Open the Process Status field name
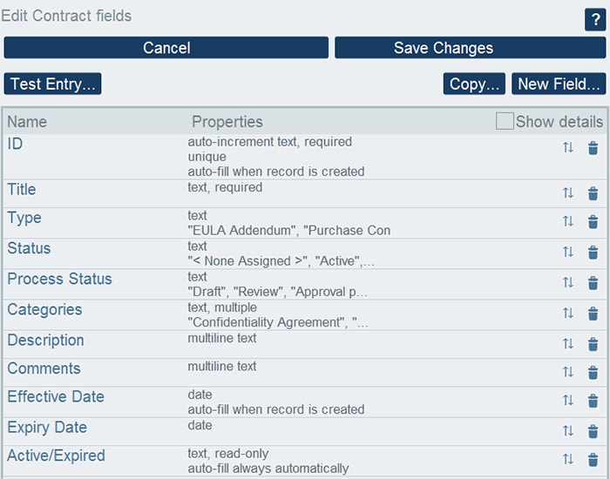The height and width of the screenshot is (479, 610). coord(59,279)
